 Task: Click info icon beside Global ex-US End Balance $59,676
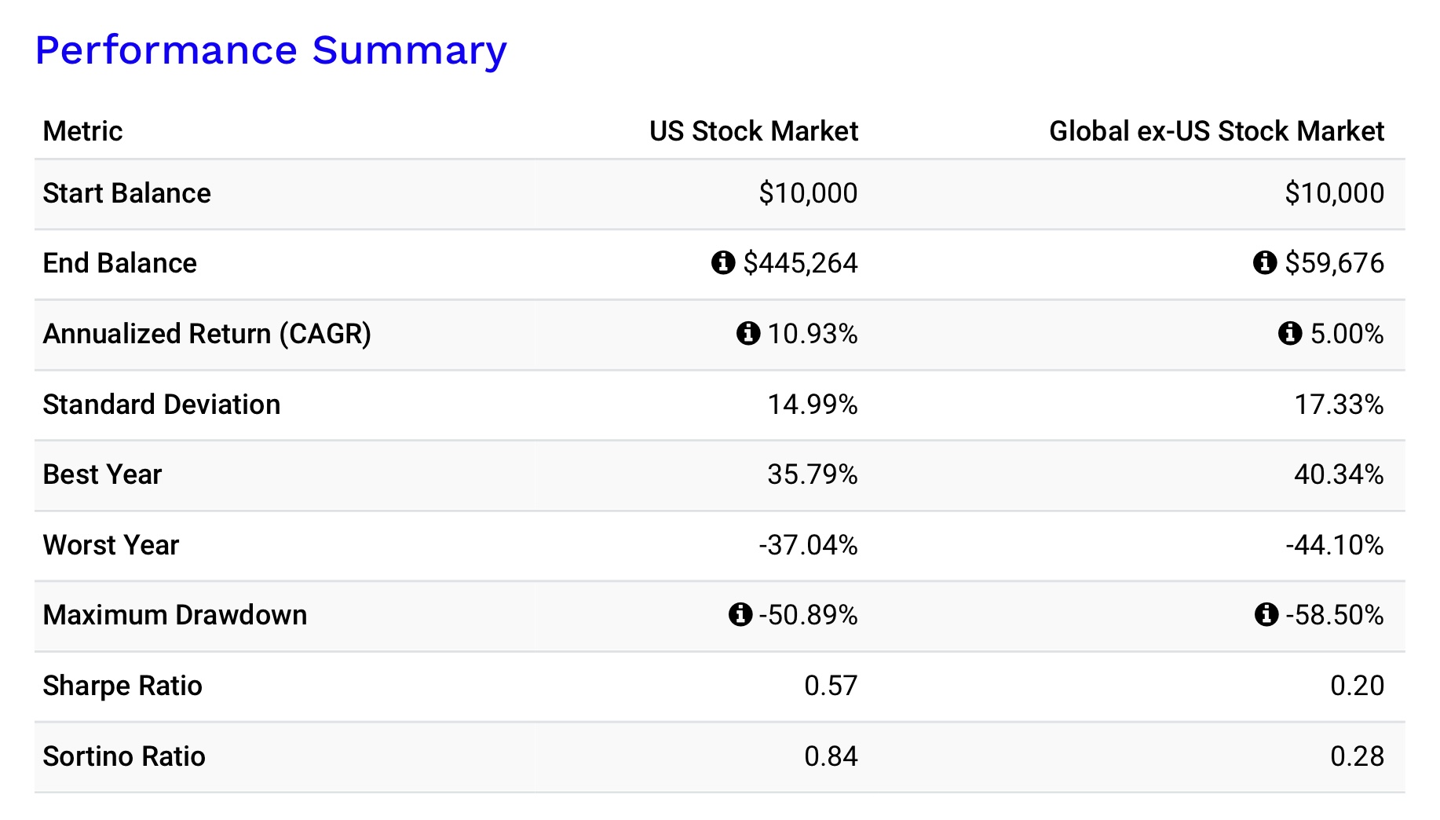[1264, 262]
